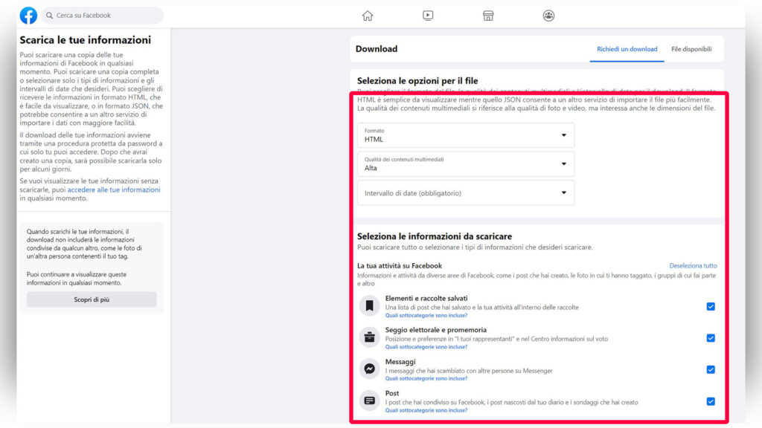The width and height of the screenshot is (762, 428).
Task: Open the Qualità dei contenuti multimediali dropdown
Action: [x=465, y=164]
